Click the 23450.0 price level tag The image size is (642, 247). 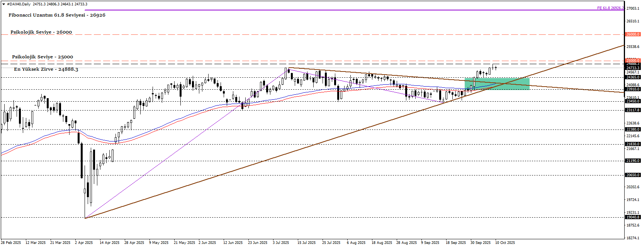(x=633, y=101)
